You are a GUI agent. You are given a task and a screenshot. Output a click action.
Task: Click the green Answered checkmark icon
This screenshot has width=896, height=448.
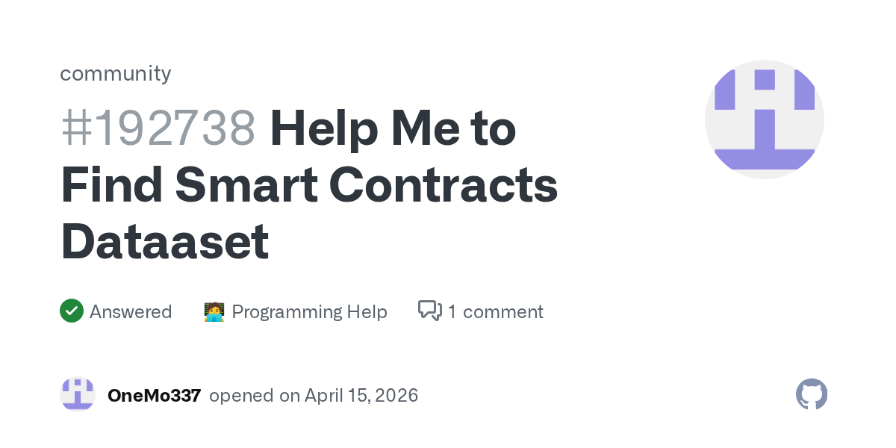coord(72,311)
